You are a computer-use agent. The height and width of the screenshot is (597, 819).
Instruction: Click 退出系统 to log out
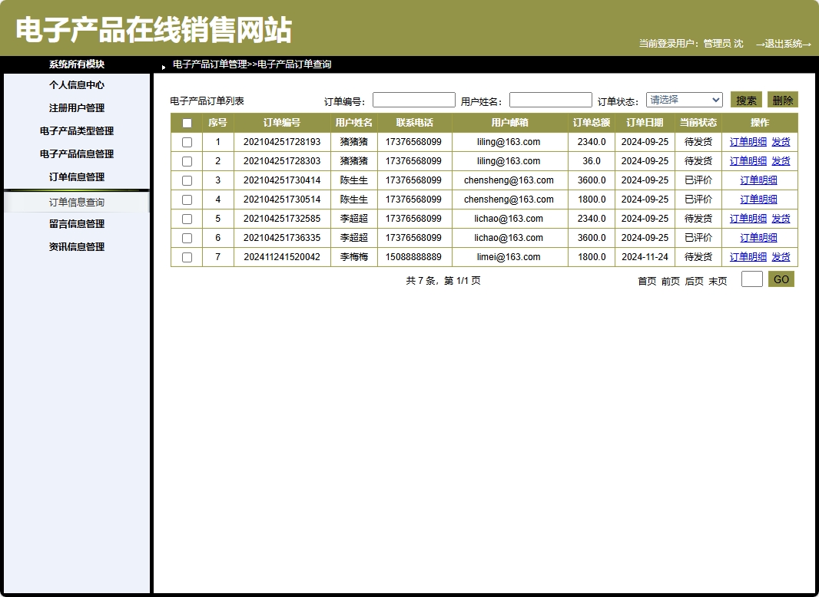click(x=784, y=44)
